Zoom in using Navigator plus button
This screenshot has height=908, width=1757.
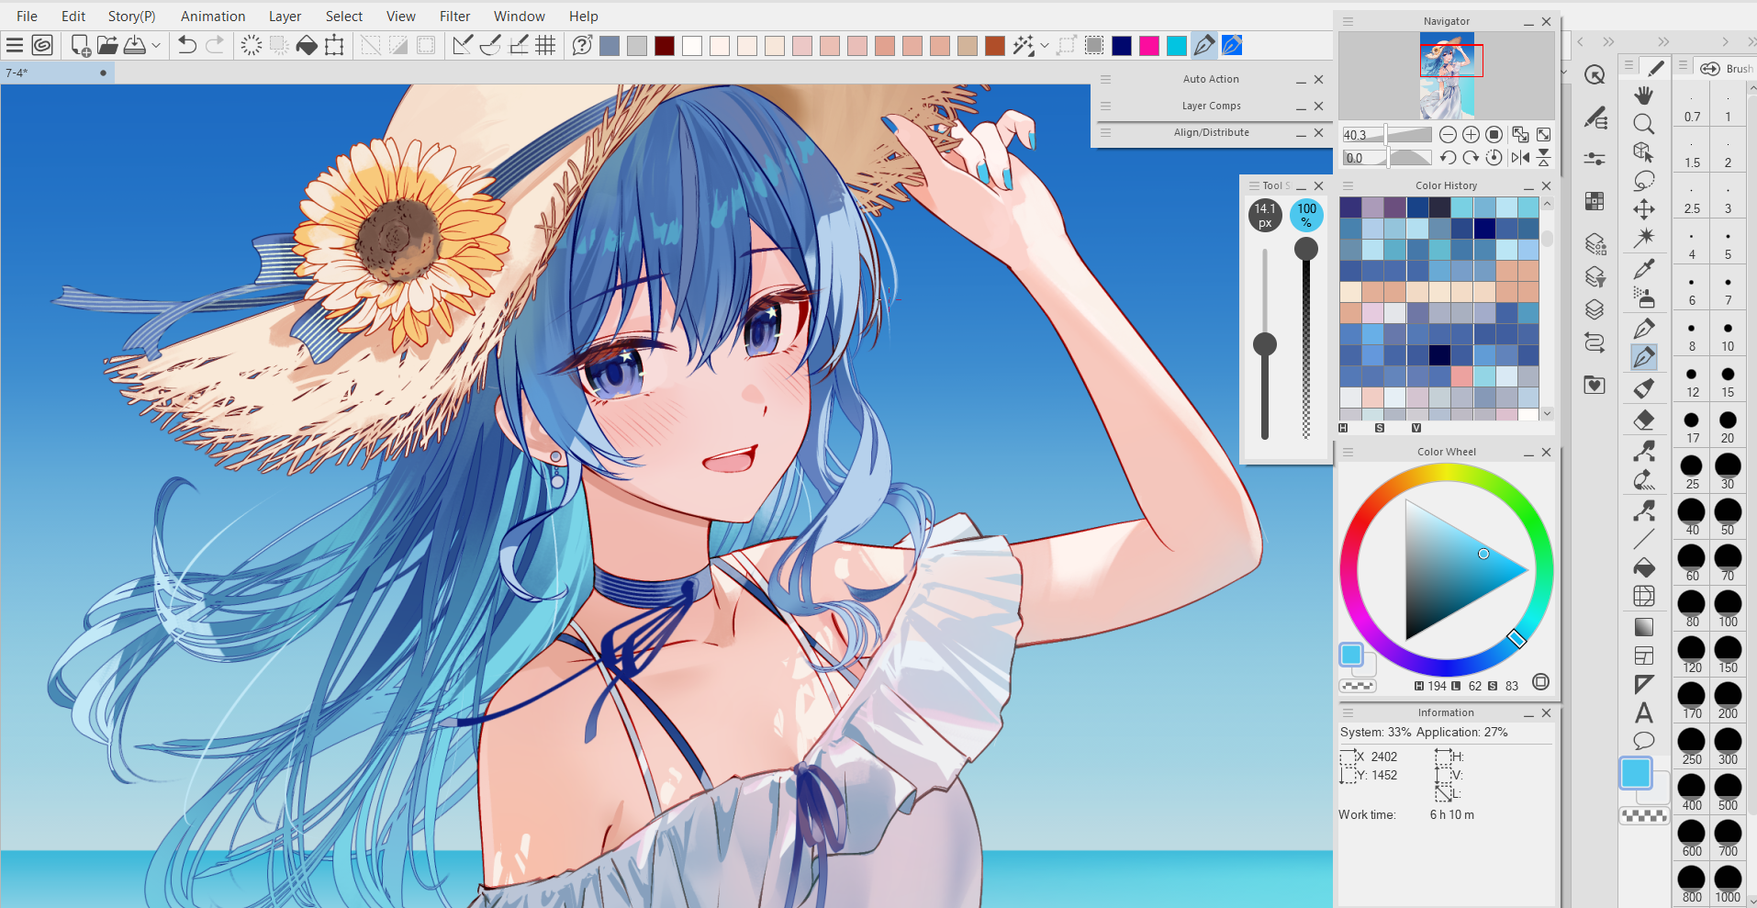pyautogui.click(x=1471, y=135)
